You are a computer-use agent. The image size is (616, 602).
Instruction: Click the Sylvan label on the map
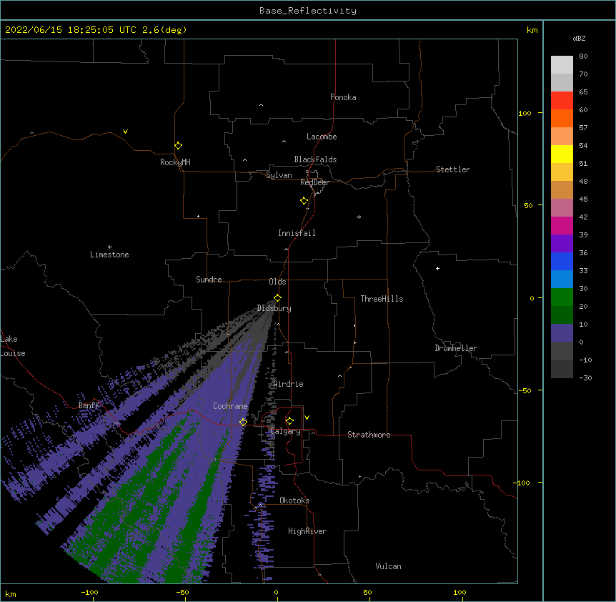point(279,175)
